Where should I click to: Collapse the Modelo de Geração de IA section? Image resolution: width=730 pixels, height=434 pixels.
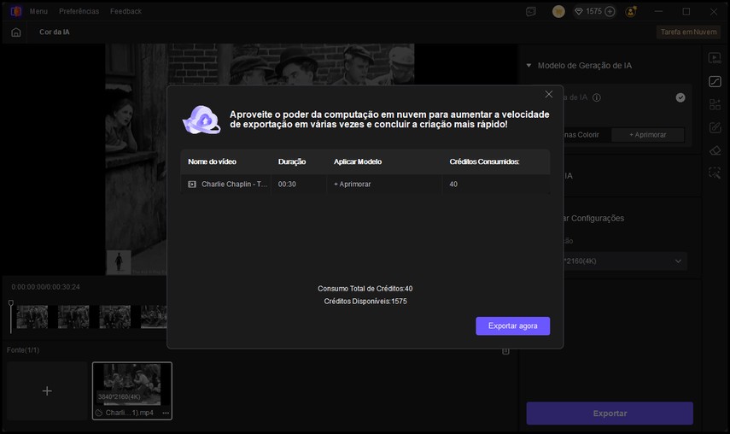coord(529,66)
